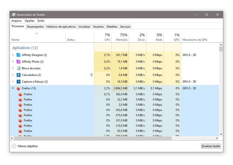The width and height of the screenshot is (233, 165).
Task: Sort by the Disco column header
Action: pos(138,37)
